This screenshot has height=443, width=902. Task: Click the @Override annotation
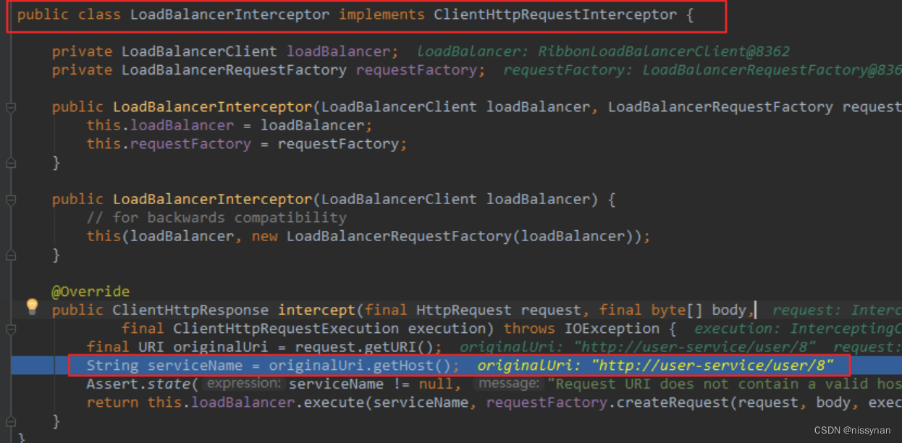(90, 292)
